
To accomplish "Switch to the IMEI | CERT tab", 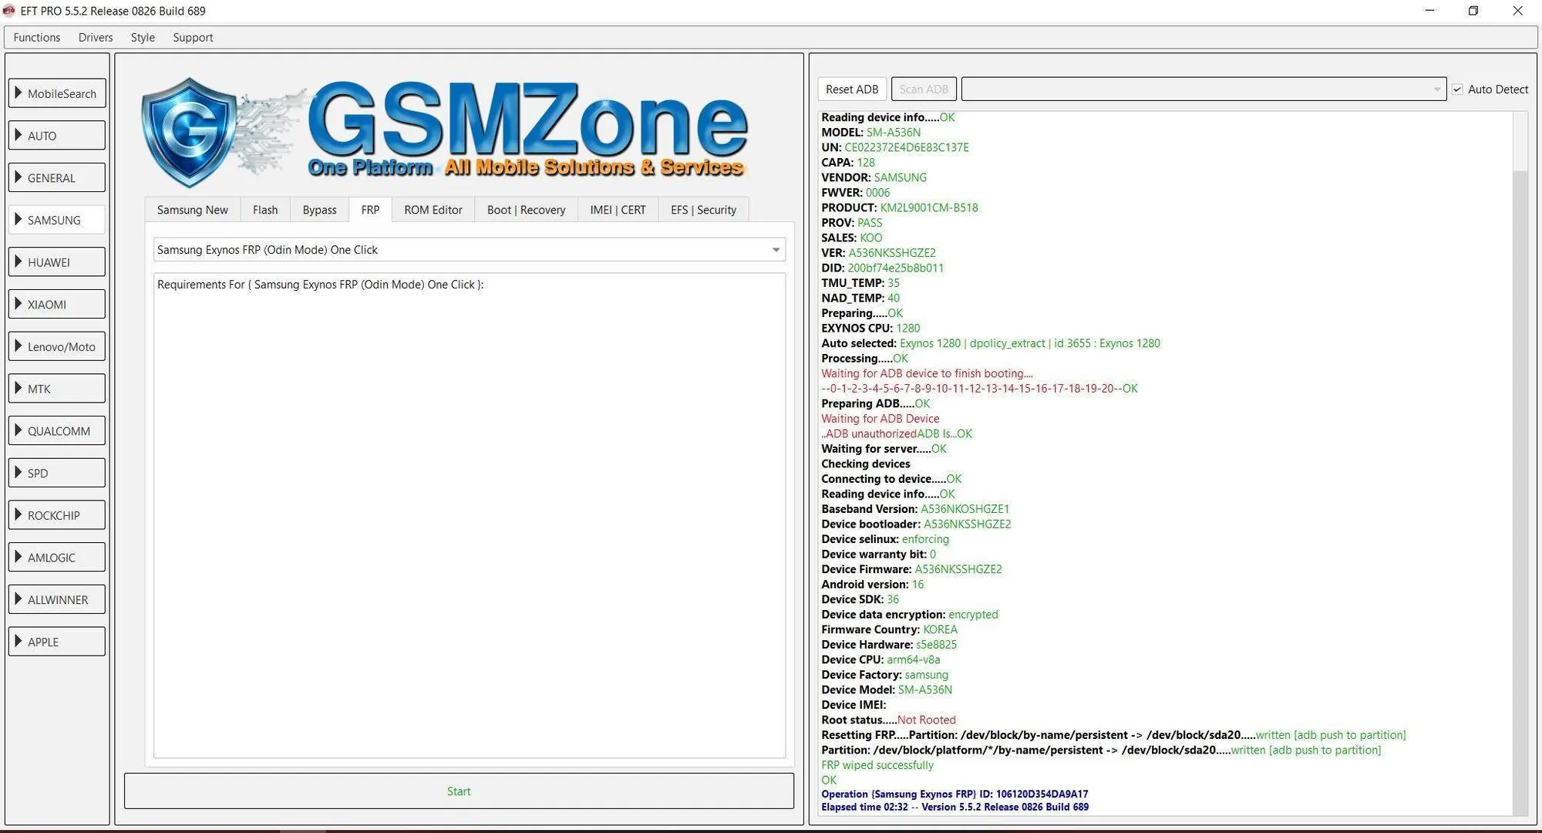I will [618, 210].
